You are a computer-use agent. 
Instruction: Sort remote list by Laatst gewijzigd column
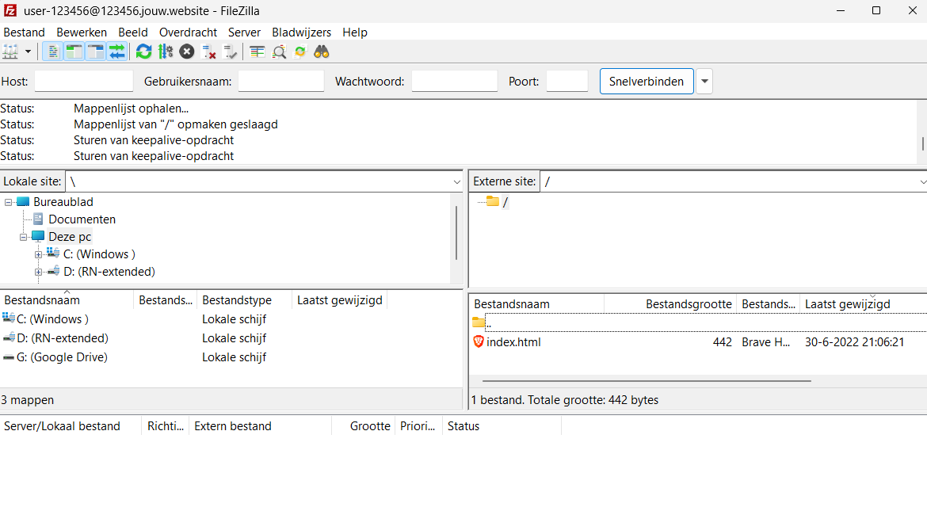863,304
